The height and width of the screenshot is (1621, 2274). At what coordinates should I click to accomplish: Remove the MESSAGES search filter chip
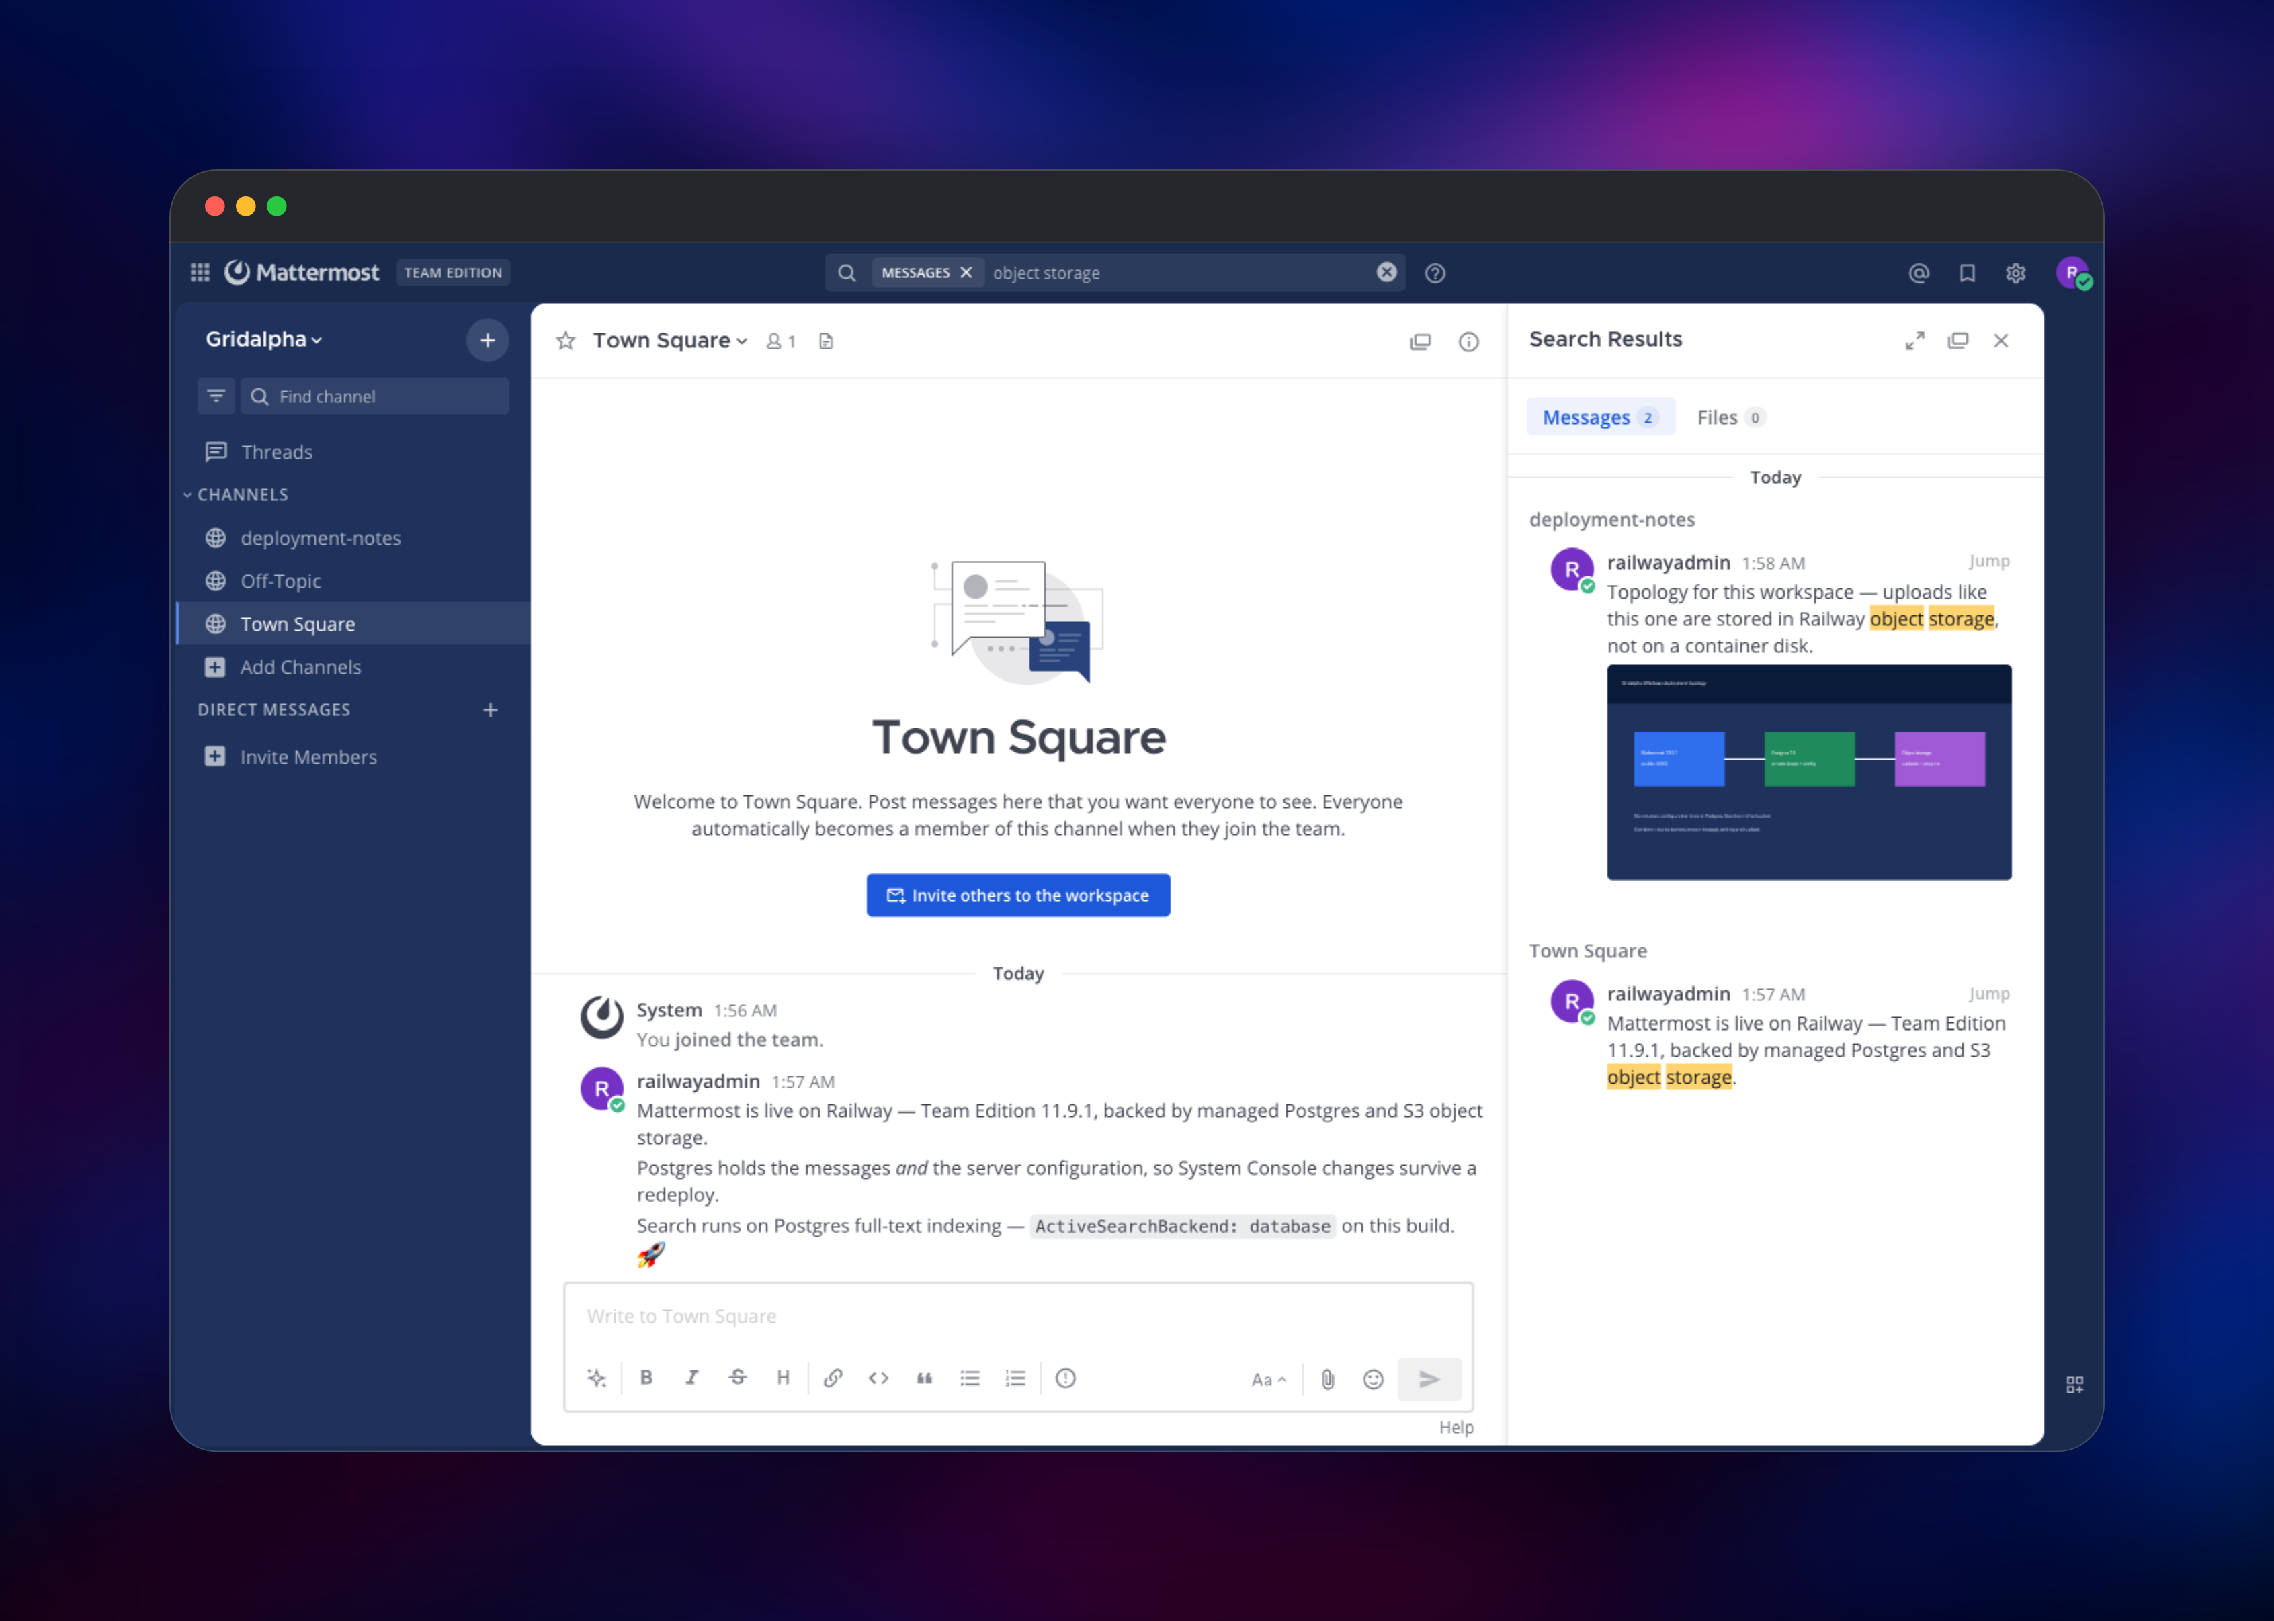[x=965, y=273]
